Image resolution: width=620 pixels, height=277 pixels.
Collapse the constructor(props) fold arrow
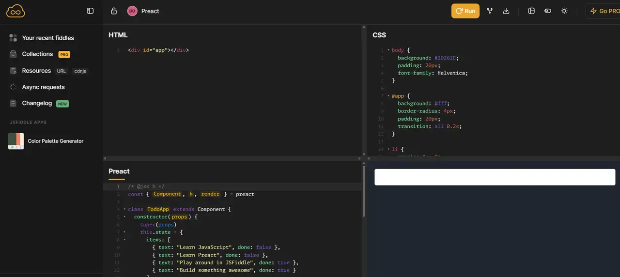click(x=124, y=217)
